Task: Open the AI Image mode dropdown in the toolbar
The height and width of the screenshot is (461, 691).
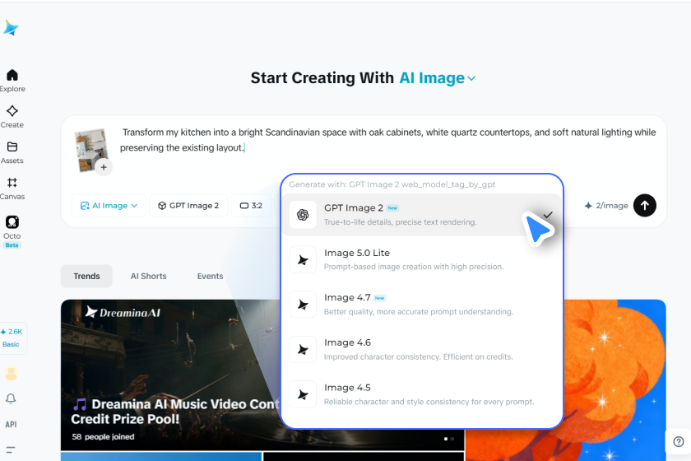Action: tap(109, 206)
